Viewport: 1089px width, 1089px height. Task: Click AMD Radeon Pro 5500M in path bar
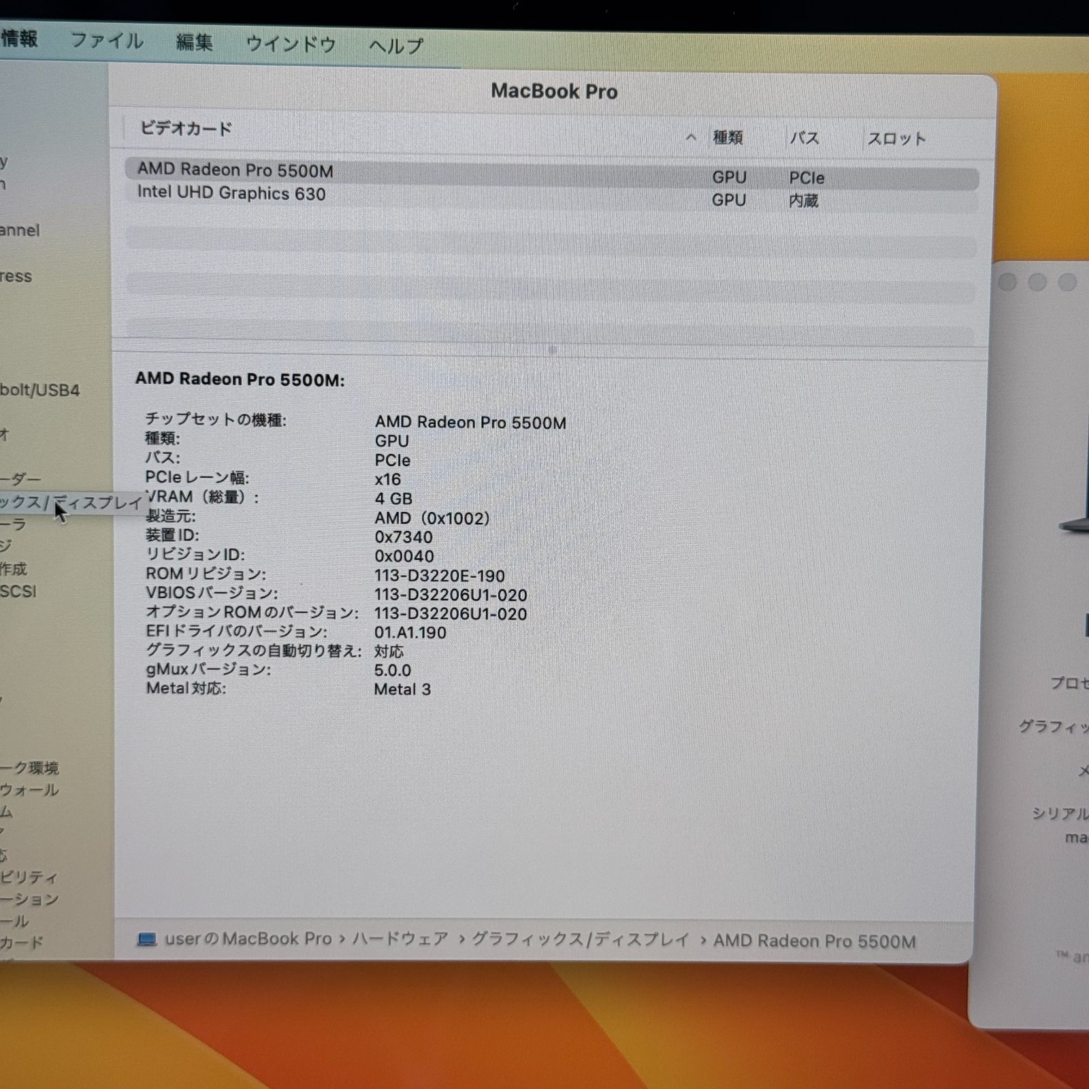[815, 941]
